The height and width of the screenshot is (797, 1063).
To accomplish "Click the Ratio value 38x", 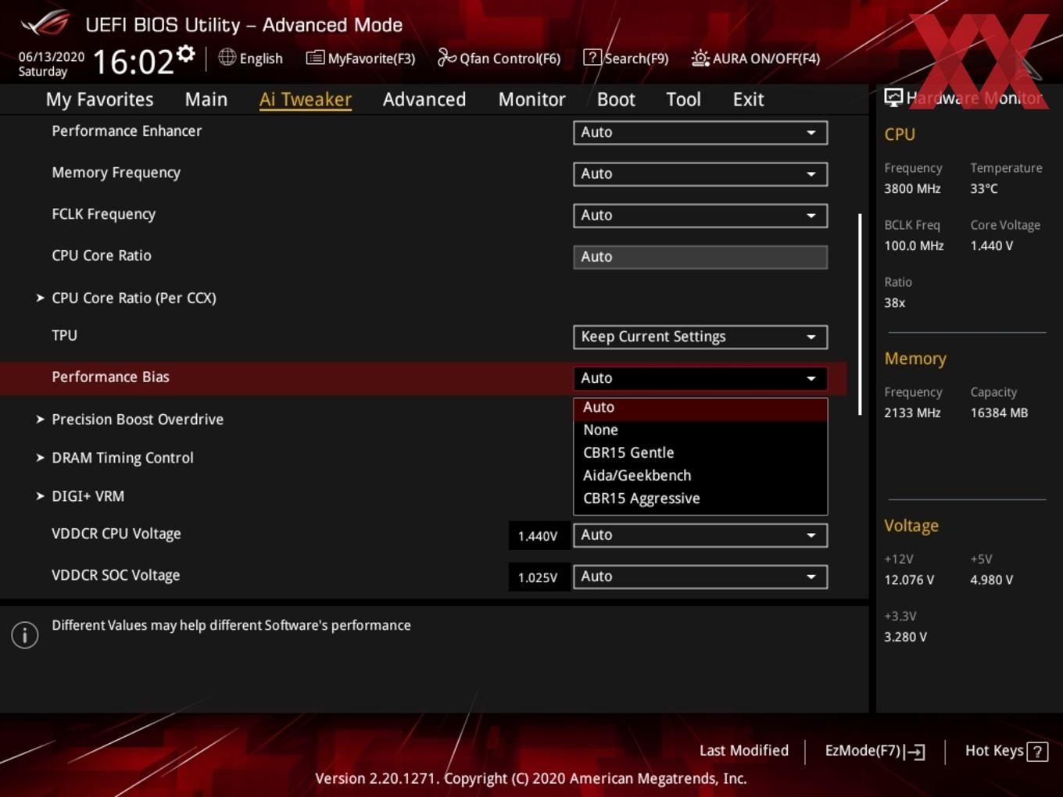I will 895,302.
